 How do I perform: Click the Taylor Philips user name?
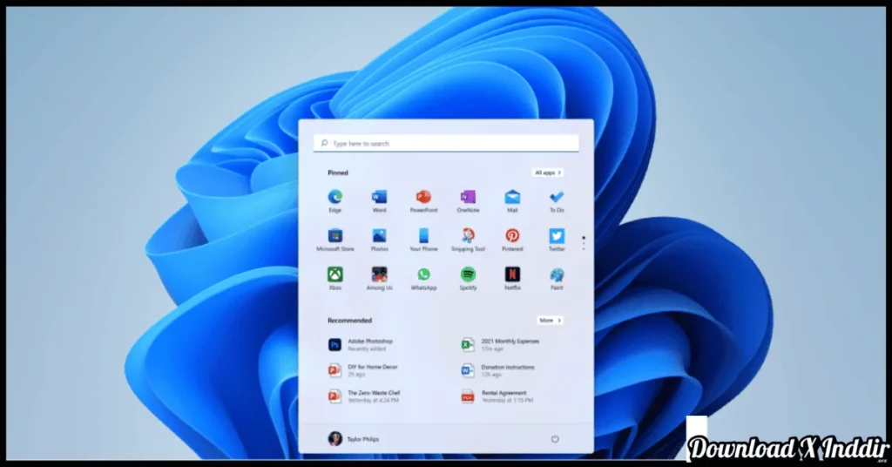(363, 439)
